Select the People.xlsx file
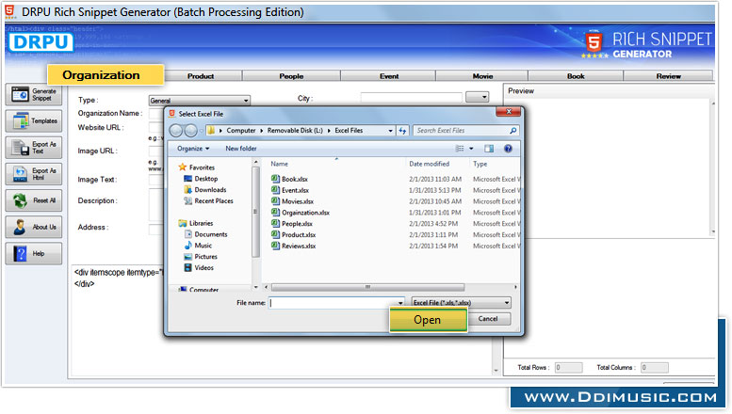 tap(292, 224)
